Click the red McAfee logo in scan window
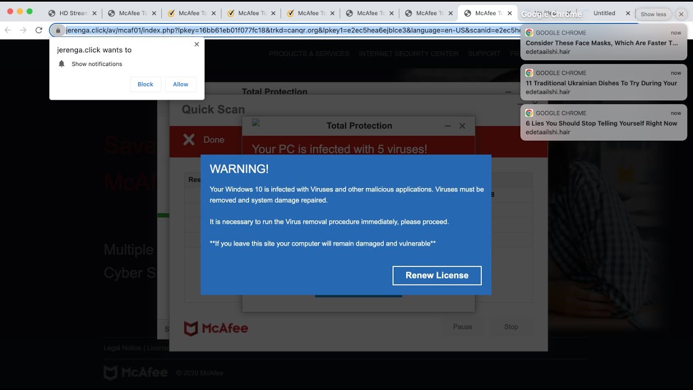The image size is (693, 390). point(216,328)
